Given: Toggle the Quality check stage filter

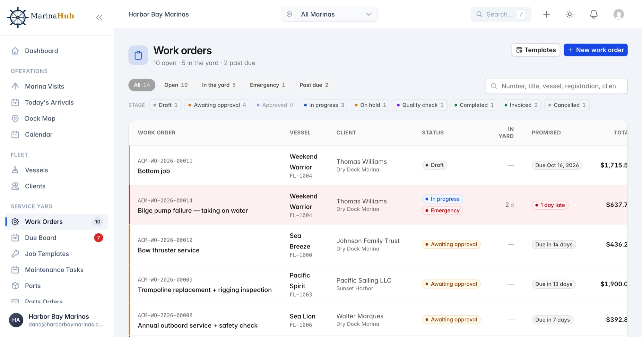Looking at the screenshot, I should (420, 105).
